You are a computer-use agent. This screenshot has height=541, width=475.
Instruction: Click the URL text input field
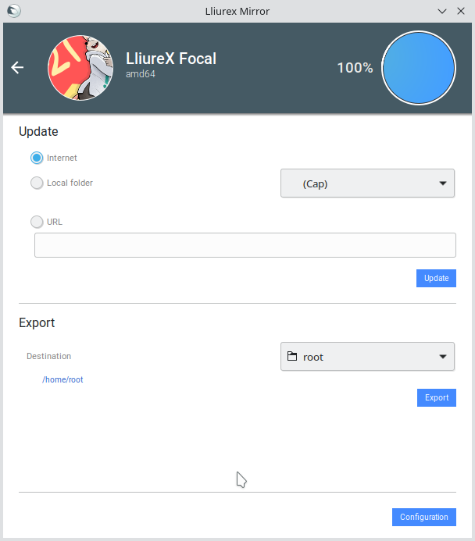(245, 245)
